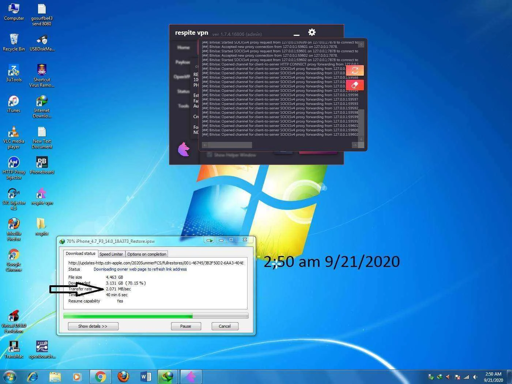512x384 pixels.
Task: Open the Action Center flag tray icon
Action: 458,377
